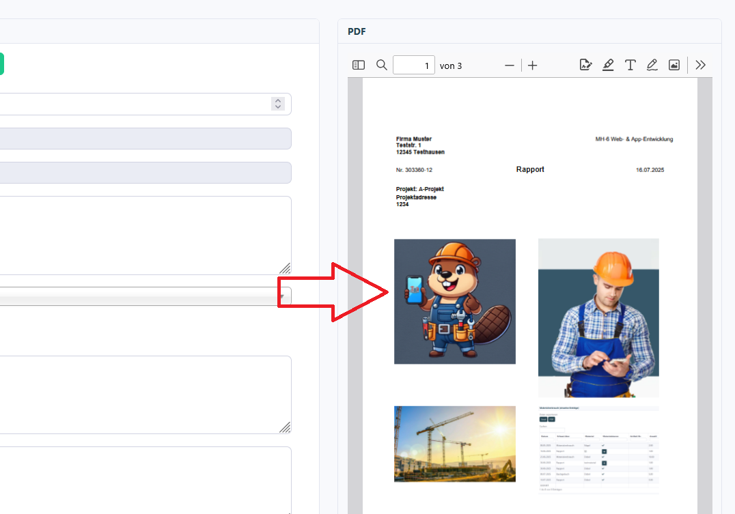
Task: Click 'MH-6 Web- & App-Entwicklung' text
Action: coord(634,139)
